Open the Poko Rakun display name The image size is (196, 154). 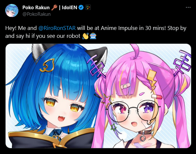[36, 8]
